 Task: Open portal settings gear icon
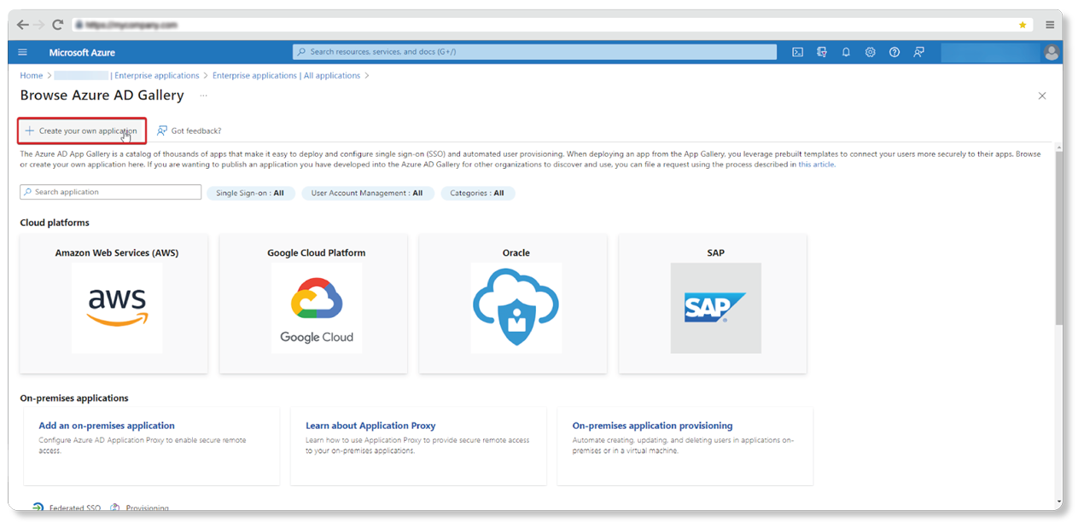pyautogui.click(x=870, y=52)
